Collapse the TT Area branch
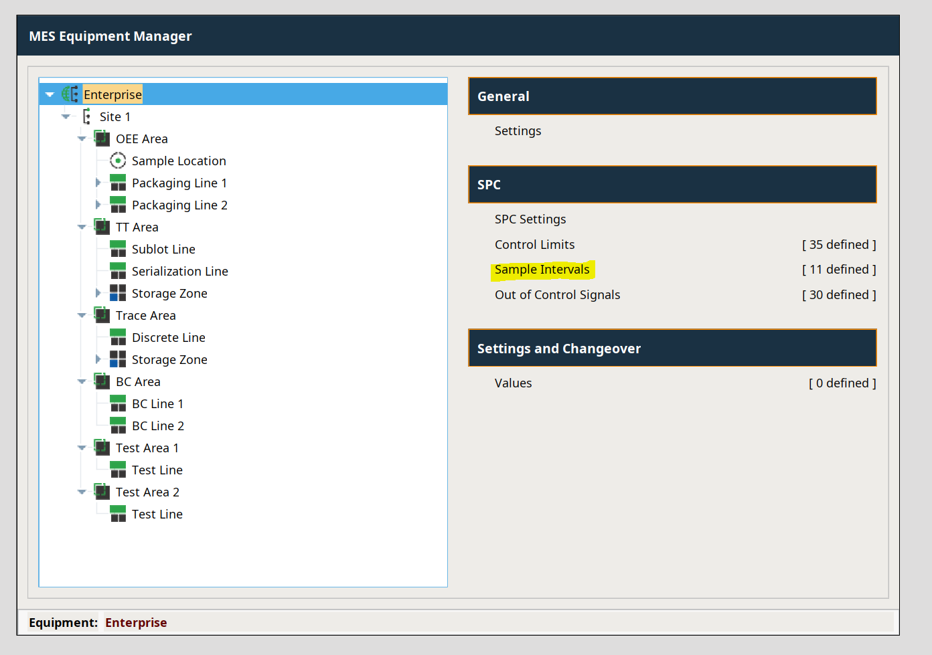The image size is (932, 655). coord(82,227)
